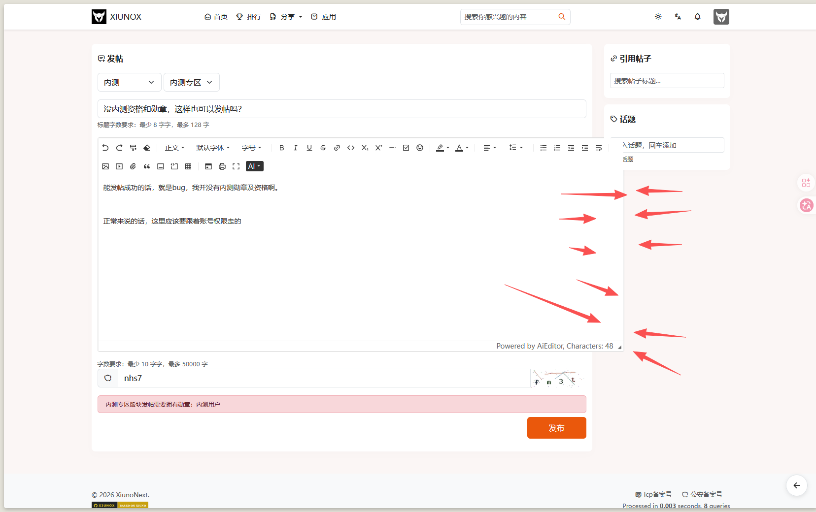Print the editor content
The image size is (816, 512).
pyautogui.click(x=222, y=166)
